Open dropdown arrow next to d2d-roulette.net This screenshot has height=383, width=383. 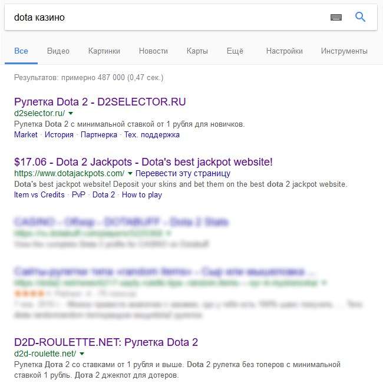(x=82, y=354)
